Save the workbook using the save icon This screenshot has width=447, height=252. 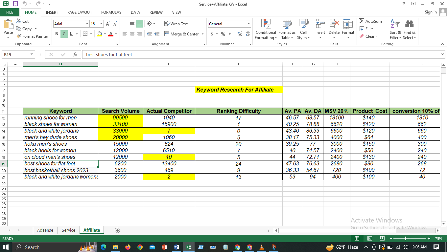(15, 4)
